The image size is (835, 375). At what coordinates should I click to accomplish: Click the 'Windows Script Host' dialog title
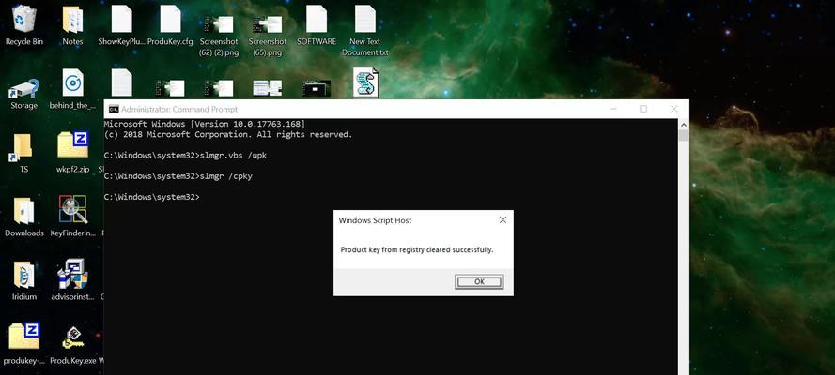click(x=375, y=220)
